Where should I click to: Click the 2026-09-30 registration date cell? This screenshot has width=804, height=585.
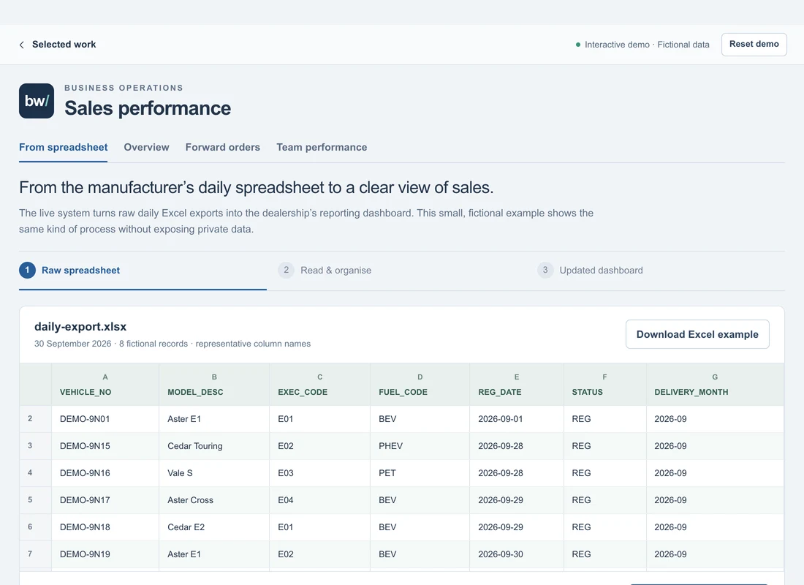point(517,554)
